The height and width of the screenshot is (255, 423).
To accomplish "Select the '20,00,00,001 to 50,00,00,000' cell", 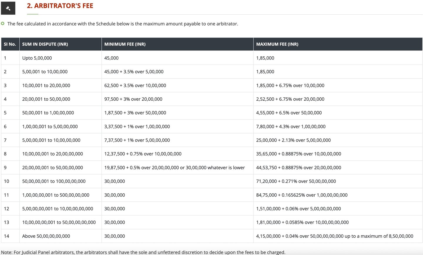I will (61, 168).
